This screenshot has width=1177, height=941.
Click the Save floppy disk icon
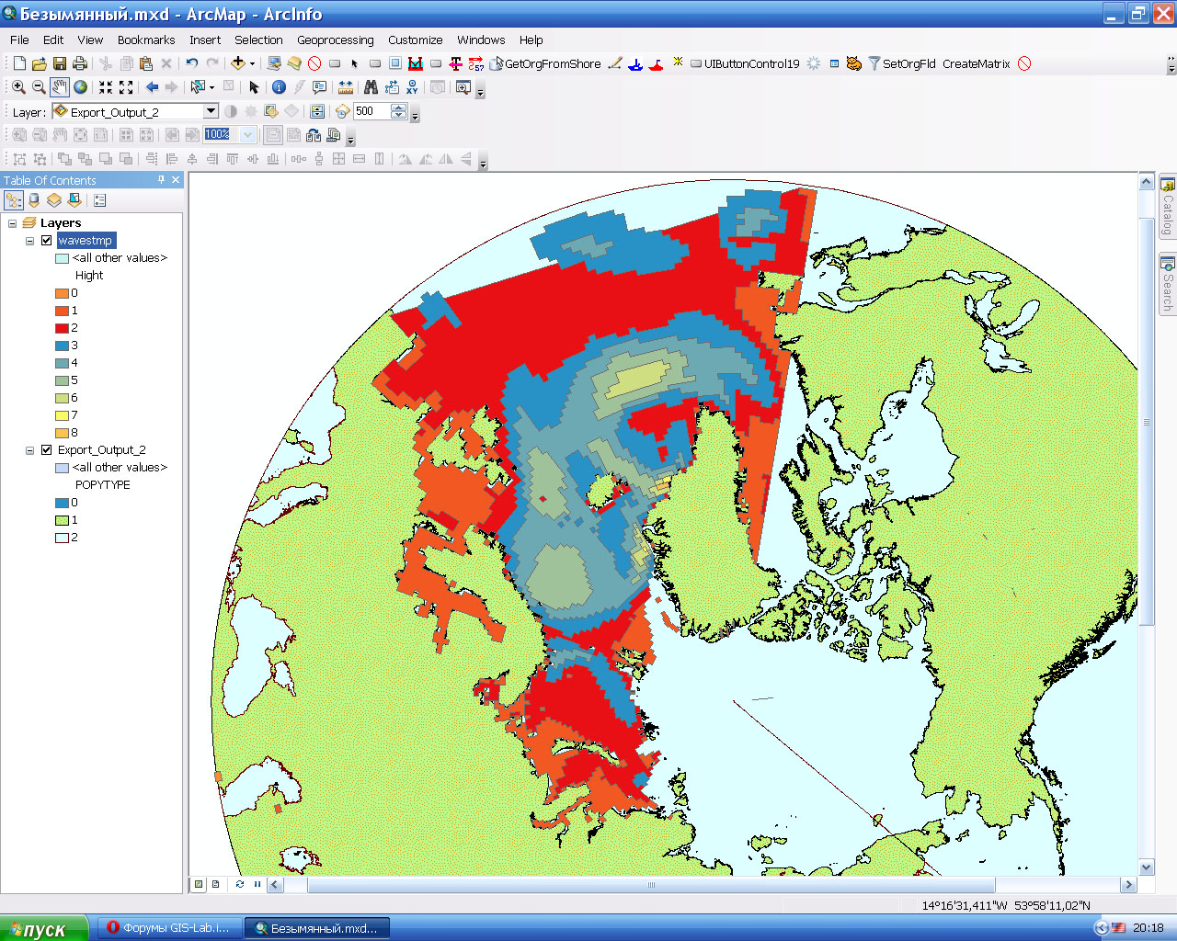pyautogui.click(x=60, y=63)
